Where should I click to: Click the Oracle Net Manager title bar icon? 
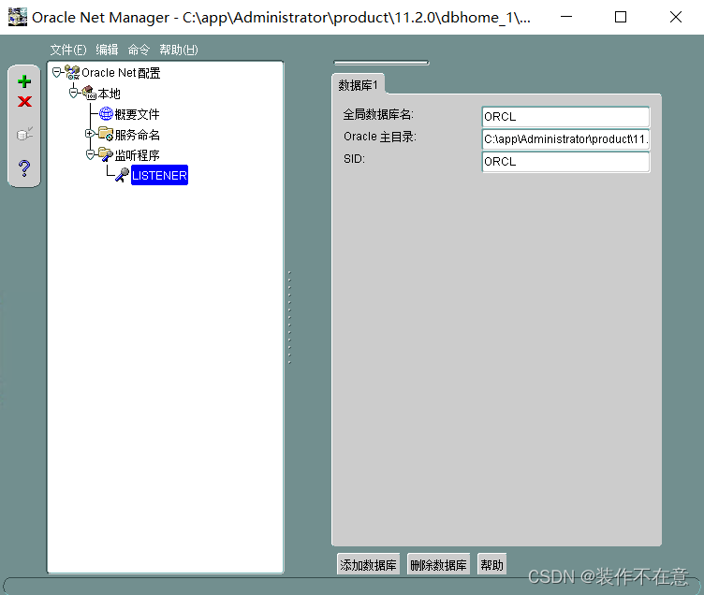pyautogui.click(x=18, y=17)
